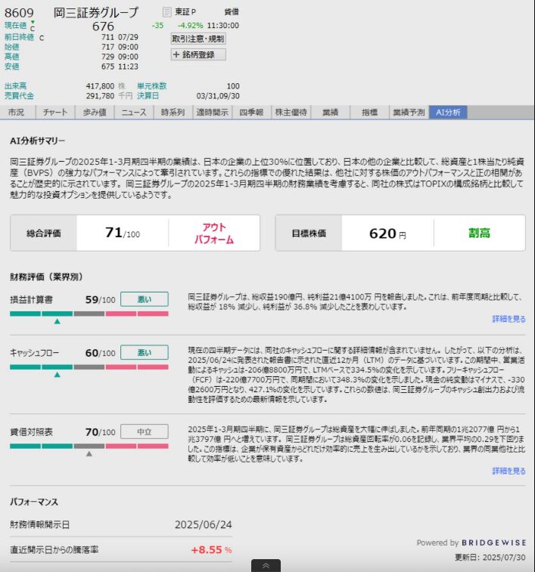Viewport: 535px width, 572px height.
Task: Click the document icon beside 東証P
Action: pos(166,12)
